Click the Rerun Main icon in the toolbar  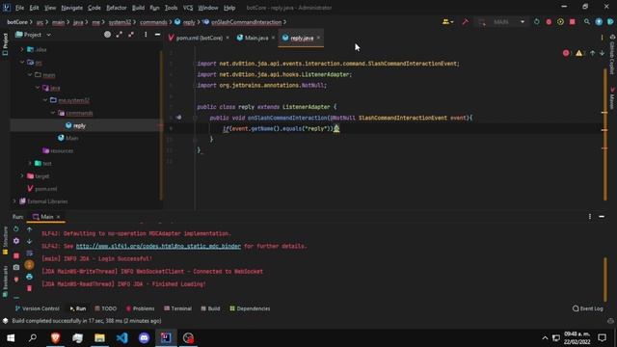click(536, 22)
